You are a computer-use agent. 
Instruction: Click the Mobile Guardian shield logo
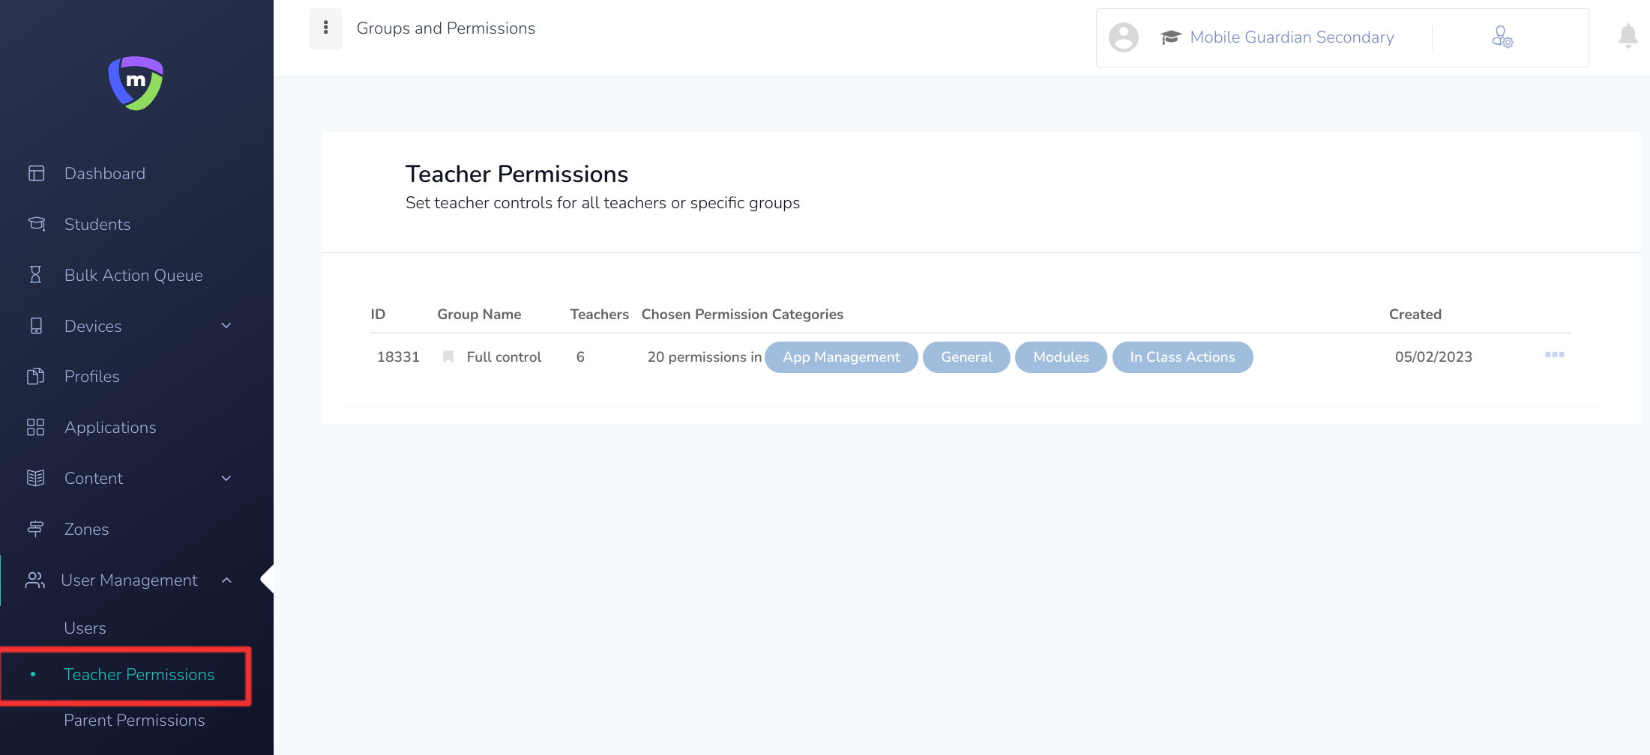[136, 83]
